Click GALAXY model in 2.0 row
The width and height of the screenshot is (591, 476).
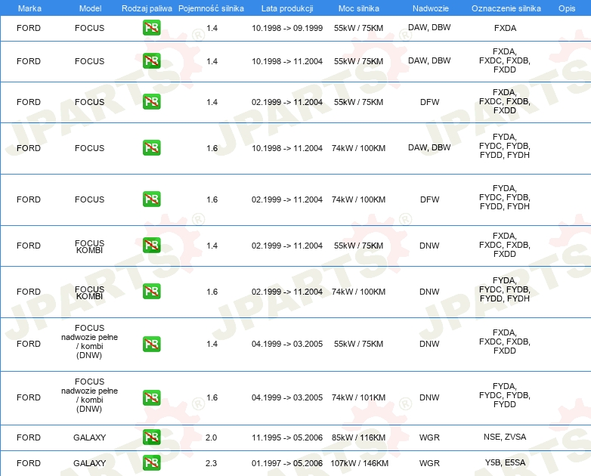90,437
